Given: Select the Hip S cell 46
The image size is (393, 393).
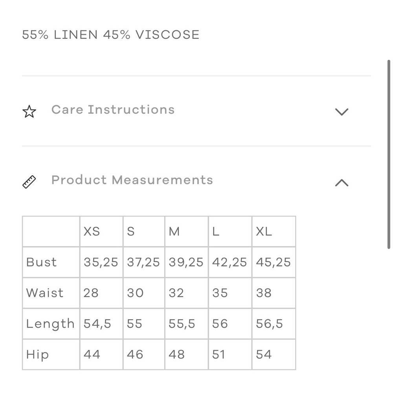Looking at the screenshot, I should pyautogui.click(x=144, y=354).
